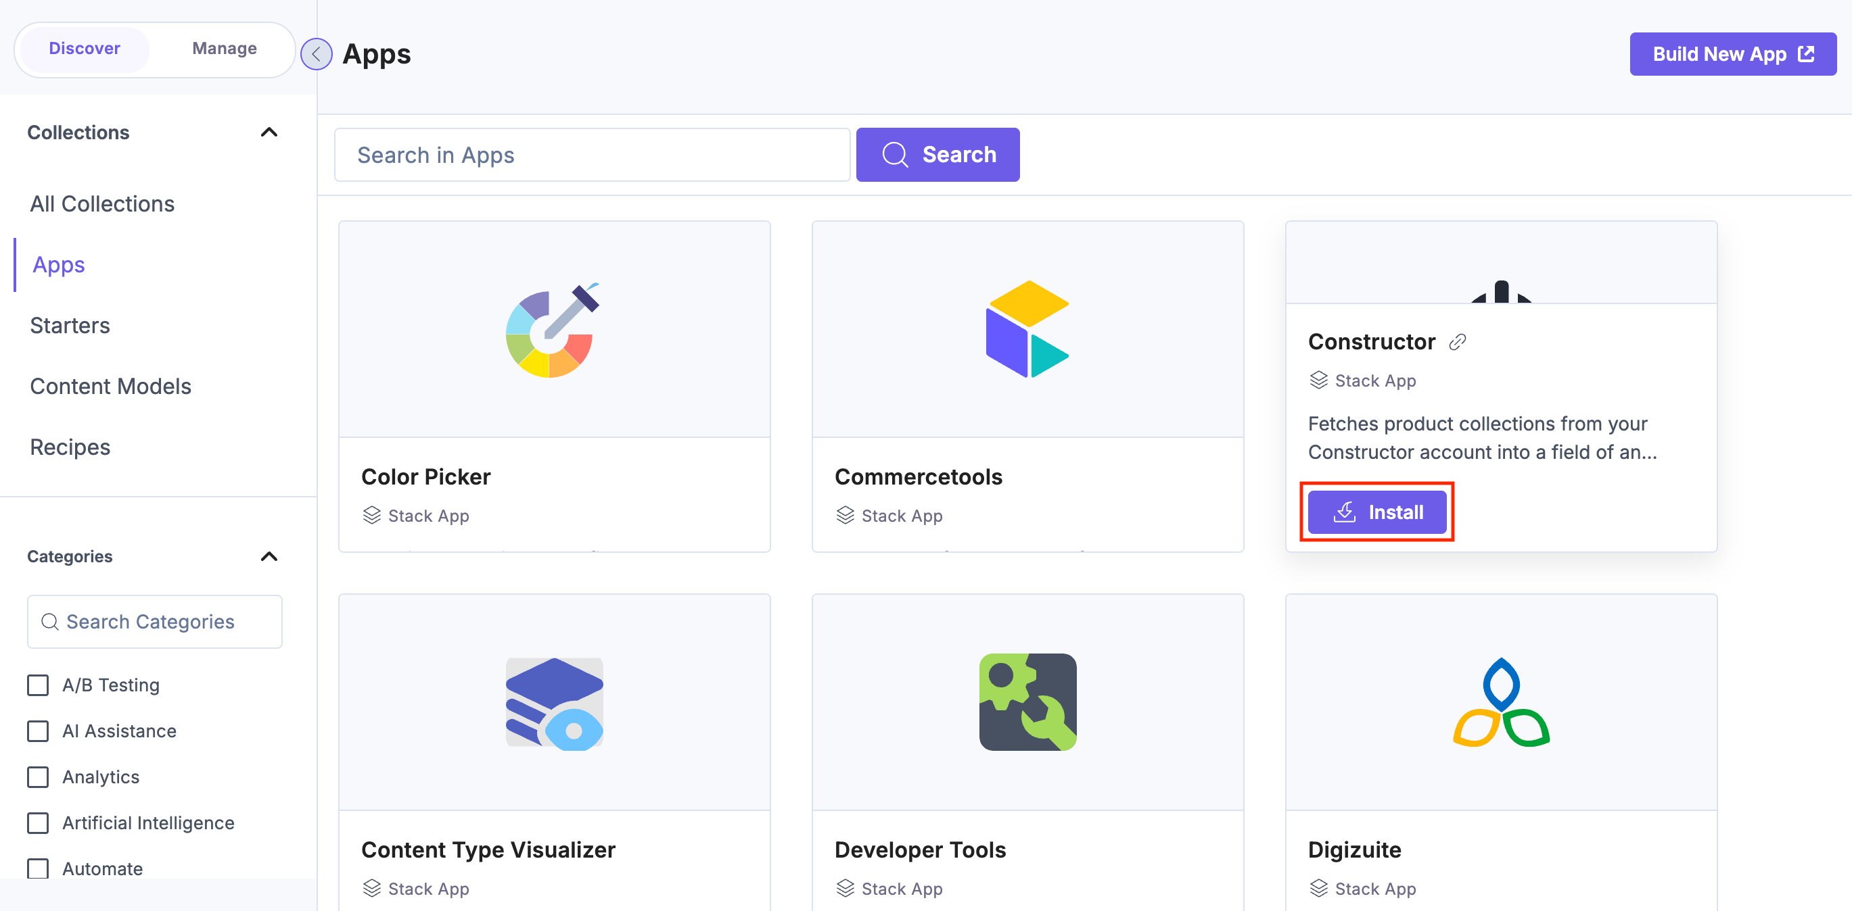The image size is (1852, 911).
Task: Select the Automate category checkbox
Action: [x=38, y=868]
